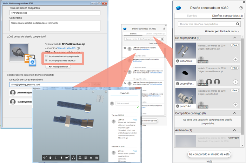Click the Home view icon in viewer
The height and width of the screenshot is (164, 246).
(x=93, y=92)
